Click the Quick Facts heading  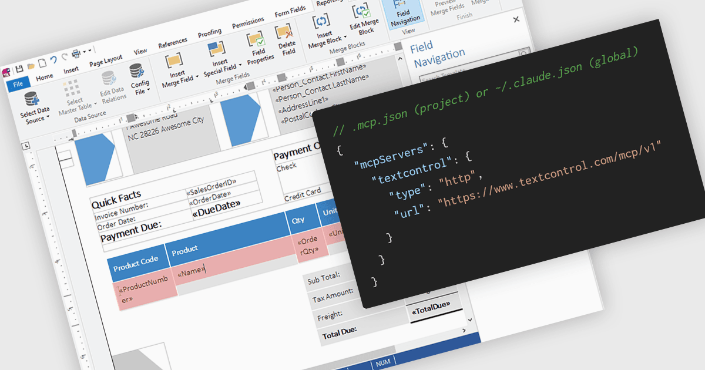click(116, 199)
